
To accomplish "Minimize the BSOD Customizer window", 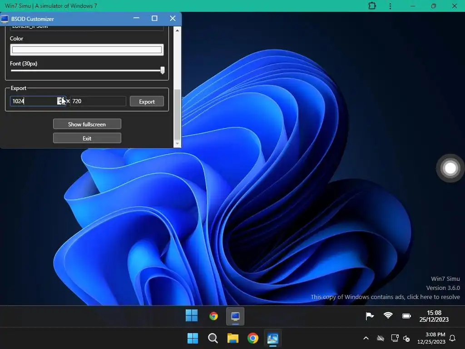I will click(x=136, y=18).
